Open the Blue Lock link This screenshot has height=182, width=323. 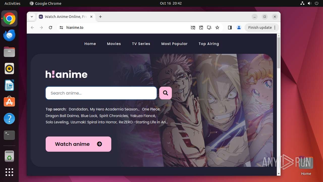tap(89, 116)
